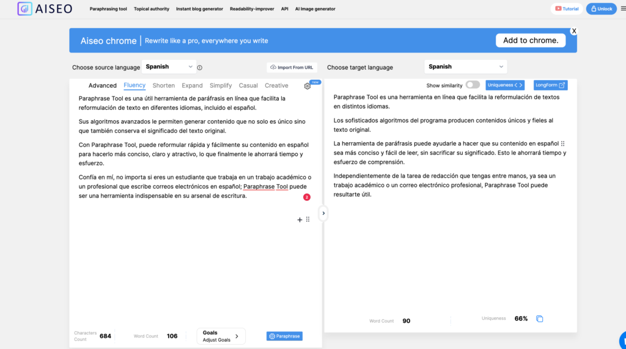Select the Fluency mode tab
Viewport: 626px width, 349px height.
(134, 85)
